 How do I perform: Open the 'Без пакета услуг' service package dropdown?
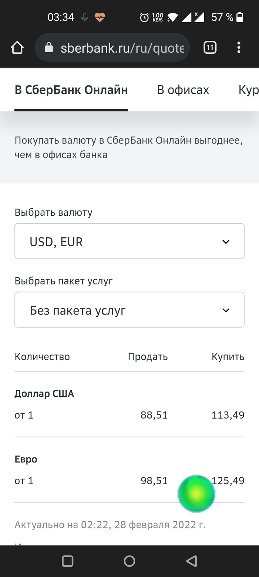(x=129, y=310)
